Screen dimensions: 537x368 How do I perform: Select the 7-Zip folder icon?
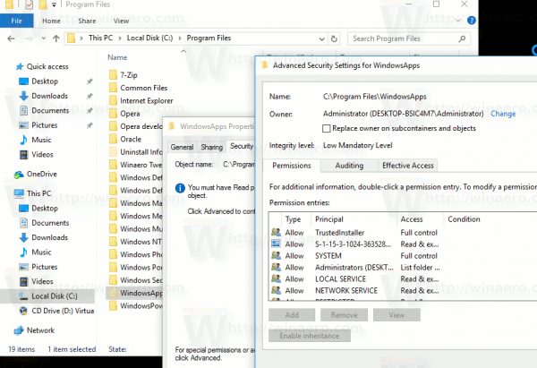(113, 75)
